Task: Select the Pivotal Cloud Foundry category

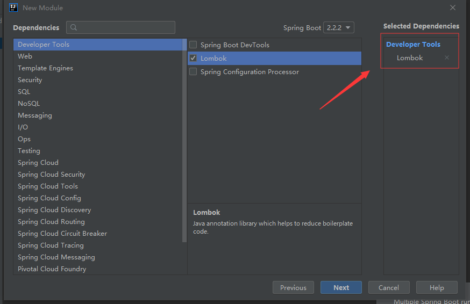Action: [98, 269]
